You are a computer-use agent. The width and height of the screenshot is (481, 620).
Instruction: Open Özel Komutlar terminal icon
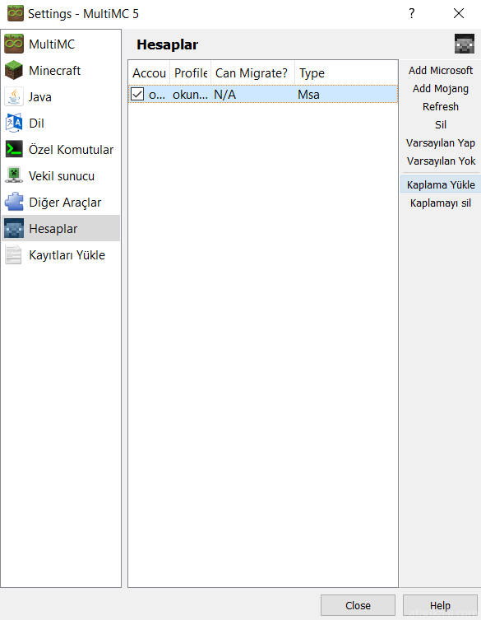(14, 150)
